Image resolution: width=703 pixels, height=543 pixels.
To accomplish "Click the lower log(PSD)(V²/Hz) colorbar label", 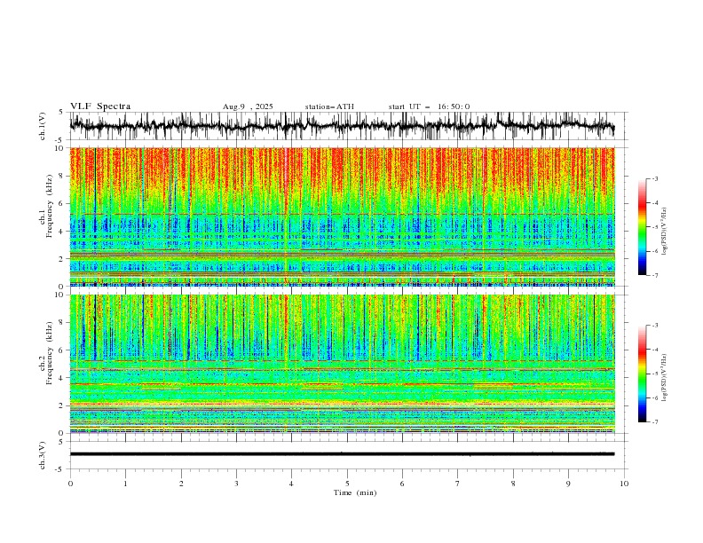I will (x=665, y=378).
